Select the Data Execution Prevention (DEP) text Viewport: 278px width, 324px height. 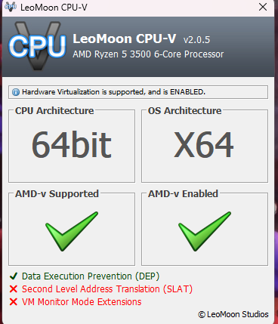click(x=91, y=276)
